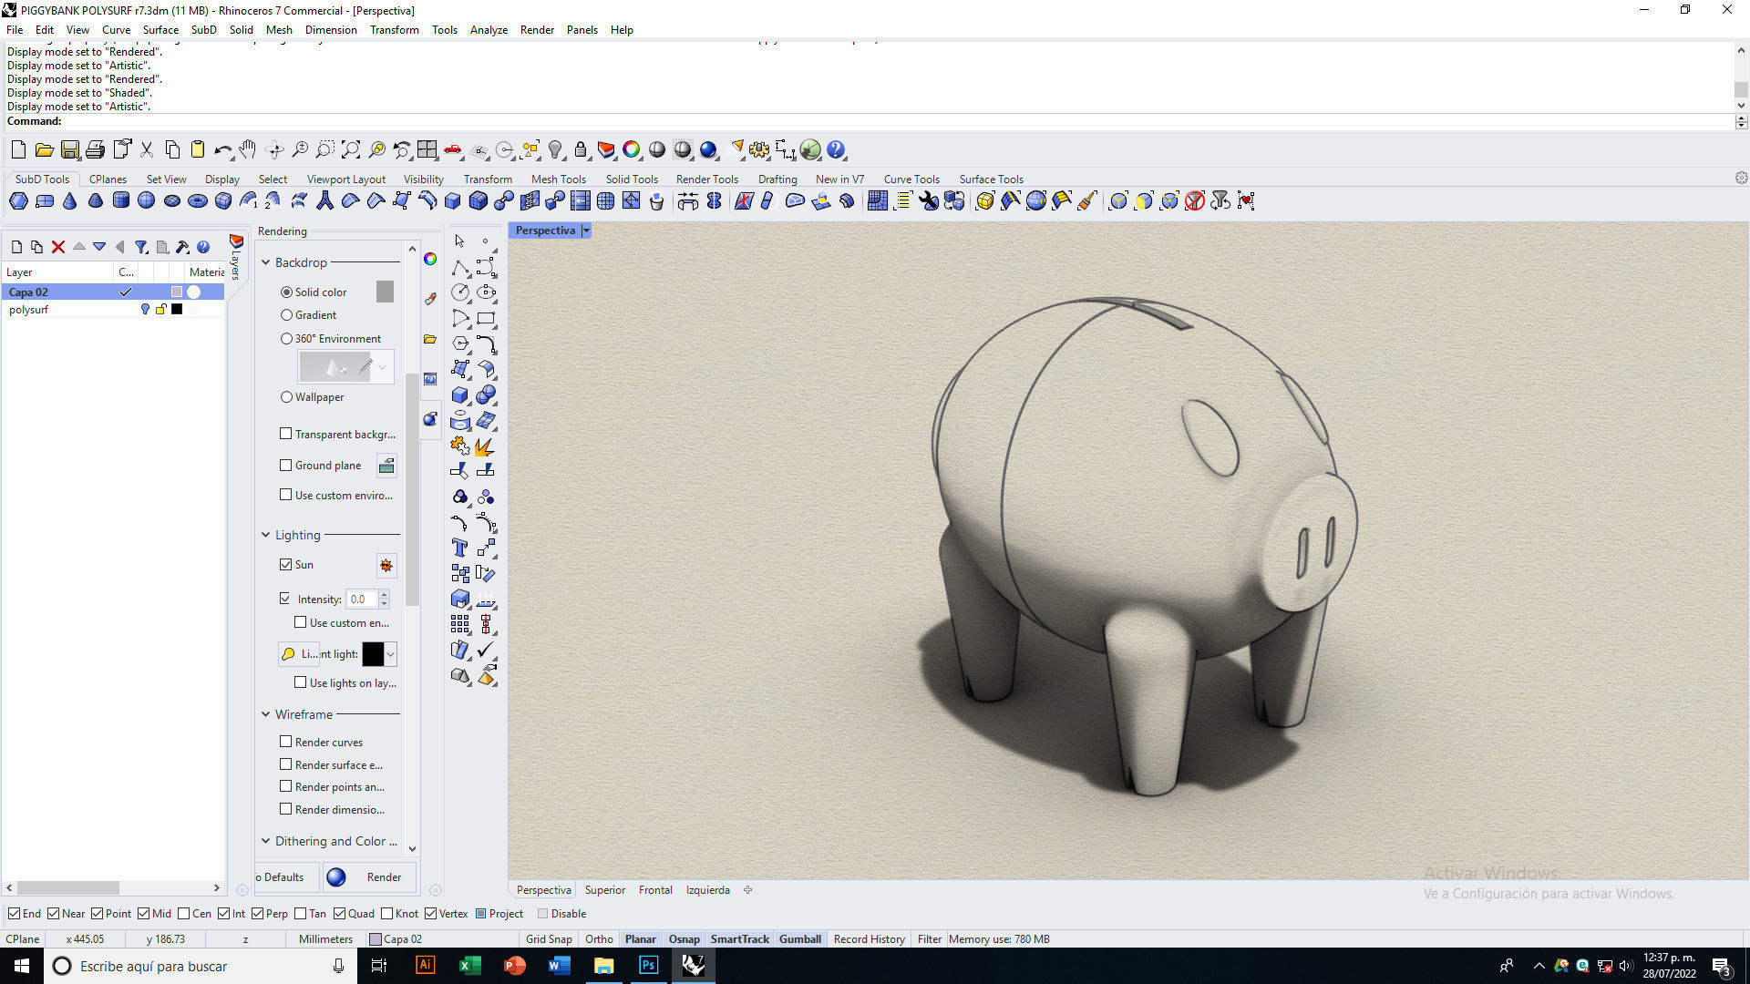Toggle the light bulb Hide icon
This screenshot has width=1750, height=984.
point(555,150)
